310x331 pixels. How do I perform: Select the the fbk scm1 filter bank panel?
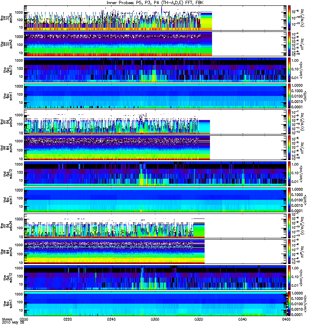click(x=155, y=304)
